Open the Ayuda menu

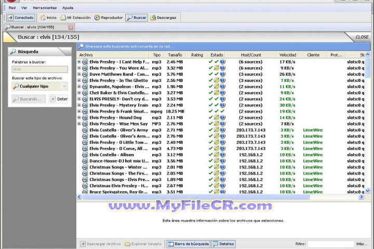click(68, 8)
